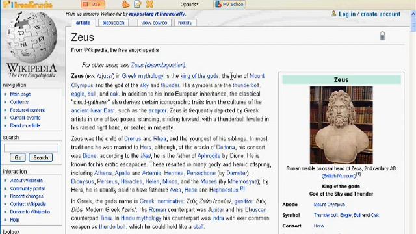Follow the Dionysus link
The image size is (416, 234).
tap(83, 181)
